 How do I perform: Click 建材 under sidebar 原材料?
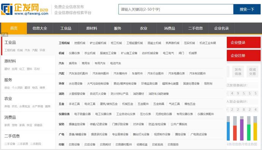coord(7,69)
